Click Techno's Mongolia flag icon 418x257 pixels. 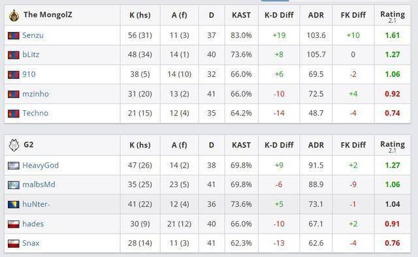click(14, 113)
